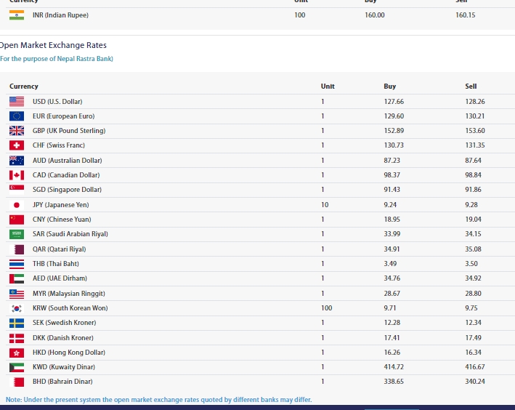Image resolution: width=515 pixels, height=410 pixels.
Task: Click the Nepal Rastra Bank purpose text
Action: pyautogui.click(x=57, y=59)
